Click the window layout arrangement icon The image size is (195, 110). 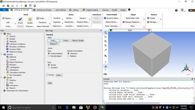tap(182, 10)
